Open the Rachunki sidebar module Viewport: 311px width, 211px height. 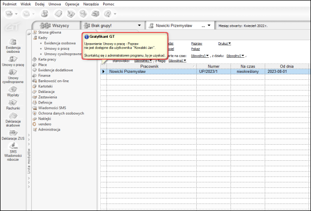click(13, 104)
